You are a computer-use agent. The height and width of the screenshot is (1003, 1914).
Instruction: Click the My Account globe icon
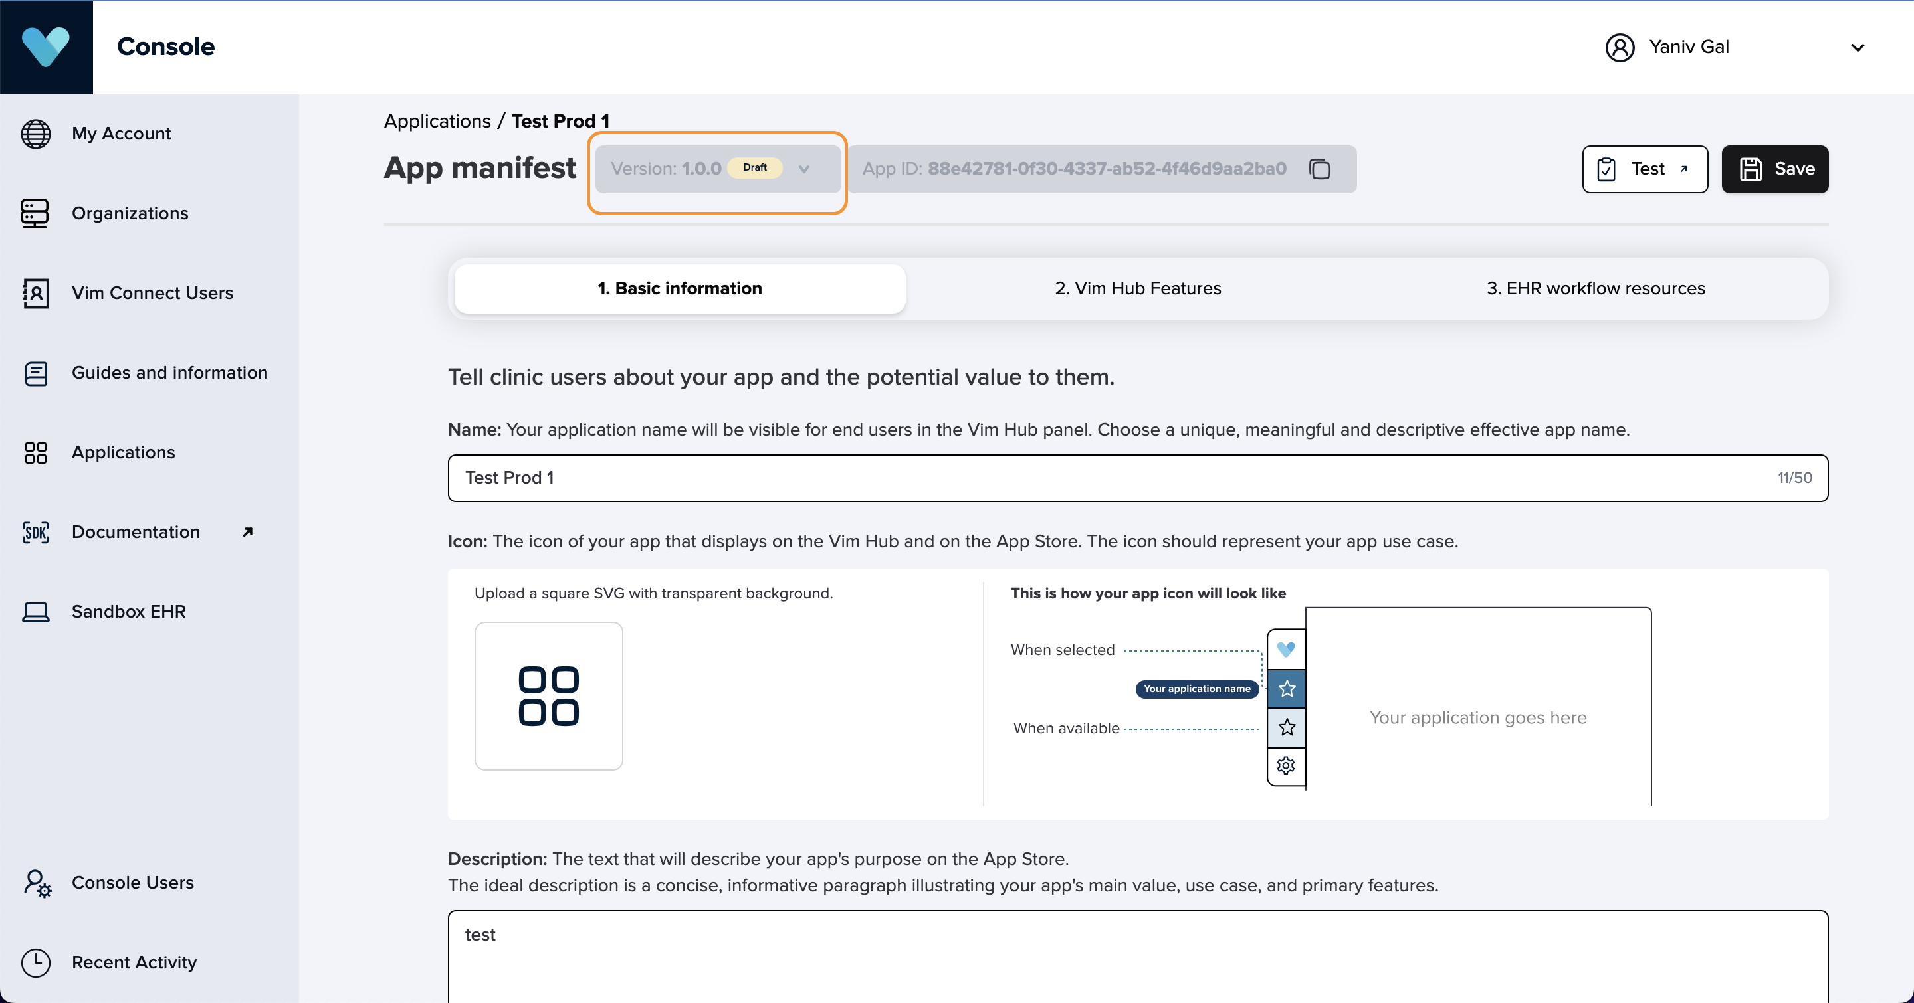pyautogui.click(x=36, y=134)
